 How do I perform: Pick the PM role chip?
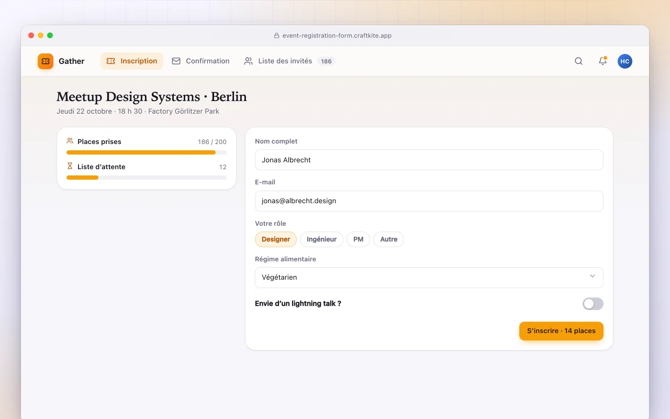click(x=358, y=239)
